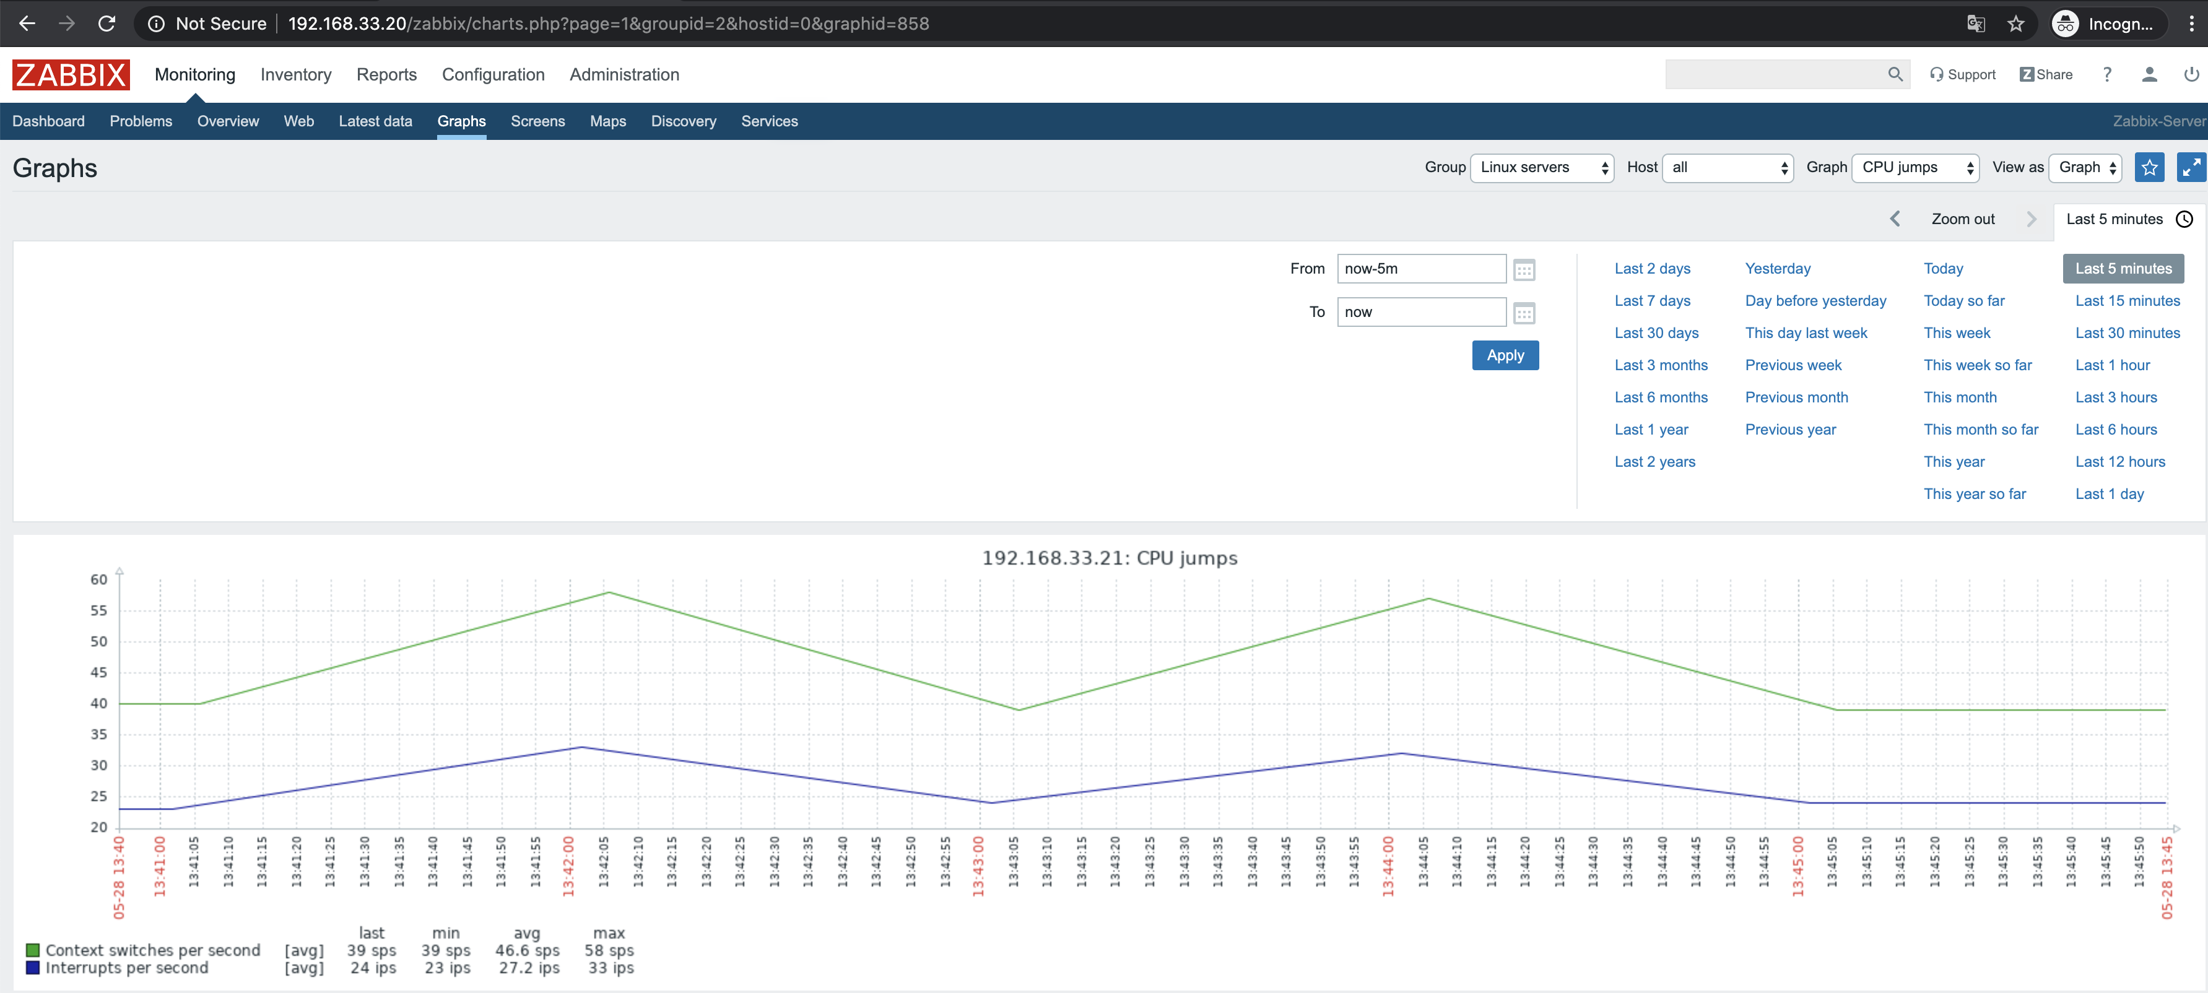Viewport: 2208px width, 993px height.
Task: Open the Host dropdown
Action: click(x=1726, y=168)
